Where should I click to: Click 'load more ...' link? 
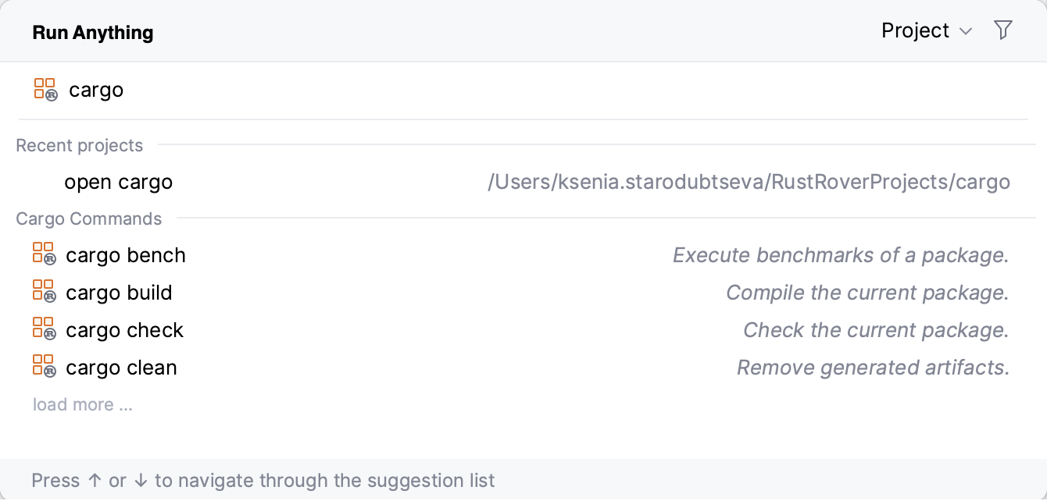[82, 404]
